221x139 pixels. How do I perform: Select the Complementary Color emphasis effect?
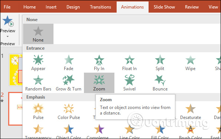(99, 131)
